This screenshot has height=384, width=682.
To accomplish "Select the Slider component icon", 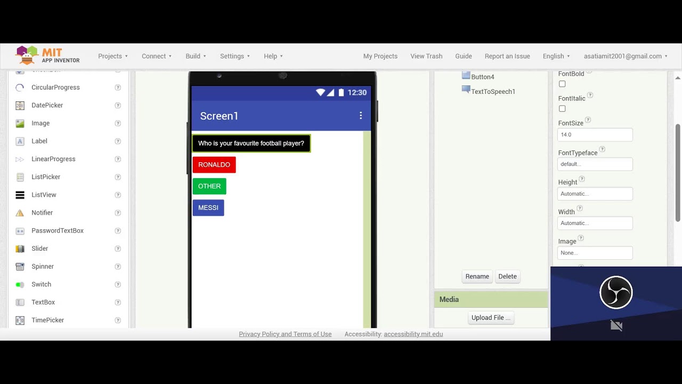I will coord(20,249).
